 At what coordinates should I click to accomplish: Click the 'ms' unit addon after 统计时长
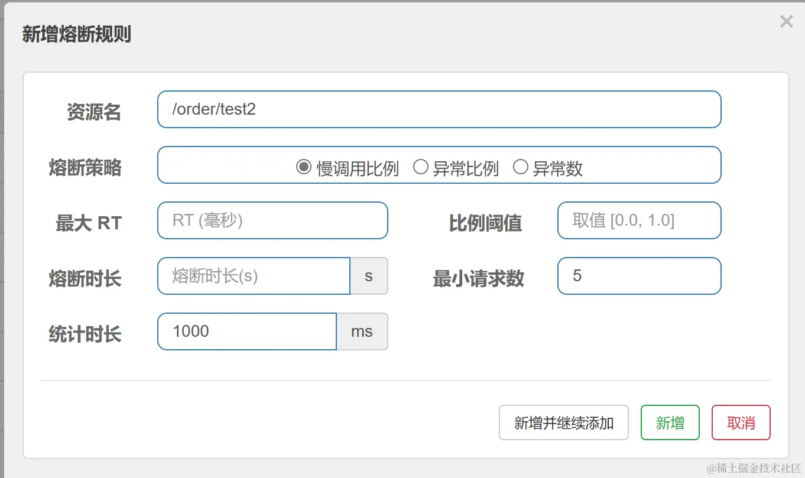362,331
